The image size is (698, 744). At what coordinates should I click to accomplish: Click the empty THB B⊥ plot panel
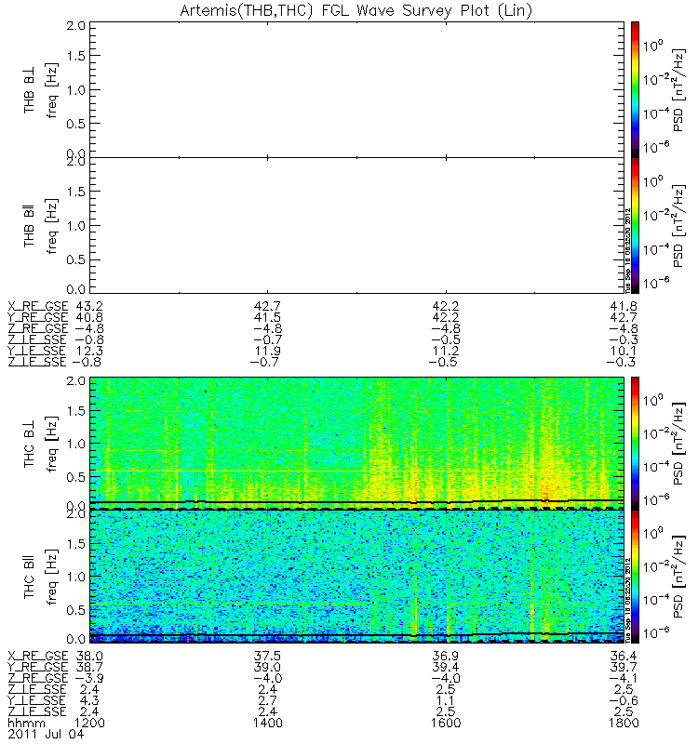[x=356, y=89]
